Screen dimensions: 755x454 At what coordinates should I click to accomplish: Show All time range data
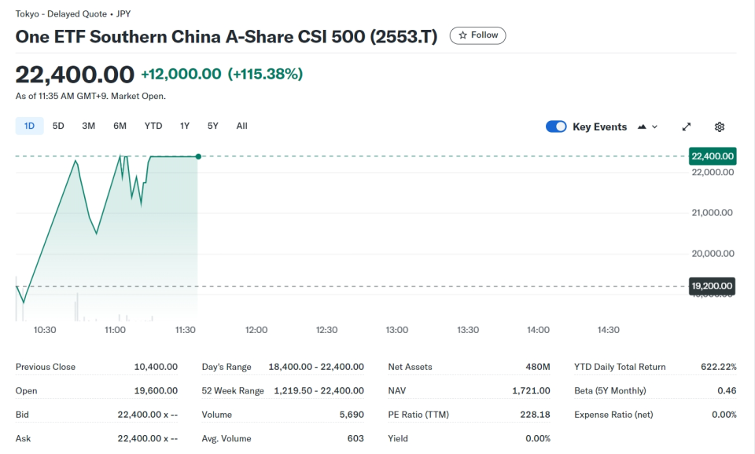[241, 126]
